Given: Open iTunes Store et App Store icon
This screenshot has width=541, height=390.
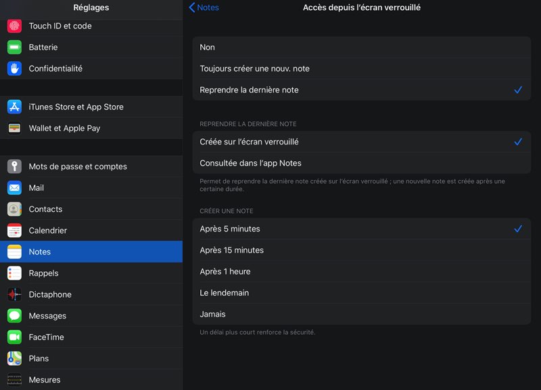Looking at the screenshot, I should (14, 107).
